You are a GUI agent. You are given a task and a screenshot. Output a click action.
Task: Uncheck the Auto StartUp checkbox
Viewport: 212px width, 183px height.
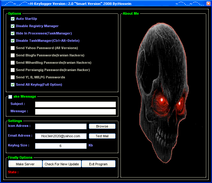[x=13, y=19]
